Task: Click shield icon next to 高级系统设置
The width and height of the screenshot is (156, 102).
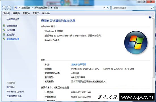Action: point(4,39)
